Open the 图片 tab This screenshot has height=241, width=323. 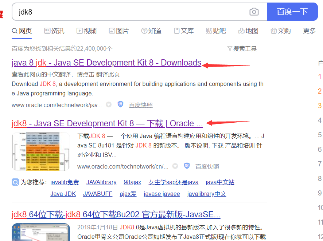(x=119, y=31)
